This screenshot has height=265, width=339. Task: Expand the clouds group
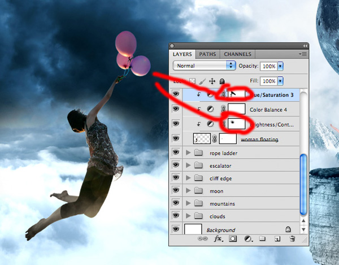tap(188, 216)
